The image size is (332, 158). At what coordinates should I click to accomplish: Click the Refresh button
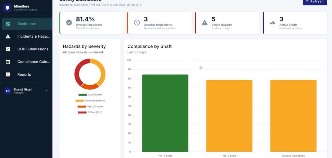pyautogui.click(x=315, y=2)
